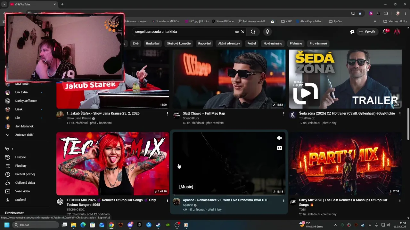The width and height of the screenshot is (410, 230).
Task: Clear the YouTube search text with X
Action: coord(243,32)
